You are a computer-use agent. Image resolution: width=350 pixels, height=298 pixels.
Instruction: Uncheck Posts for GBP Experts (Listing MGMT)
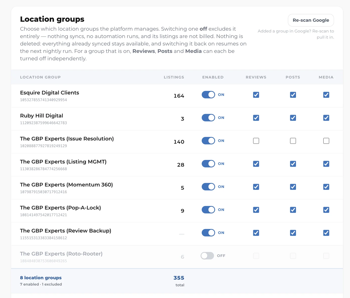click(x=293, y=164)
